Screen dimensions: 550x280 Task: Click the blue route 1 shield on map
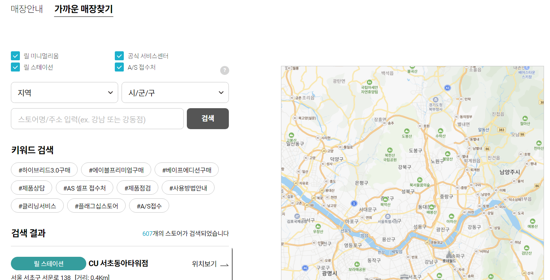(x=354, y=203)
